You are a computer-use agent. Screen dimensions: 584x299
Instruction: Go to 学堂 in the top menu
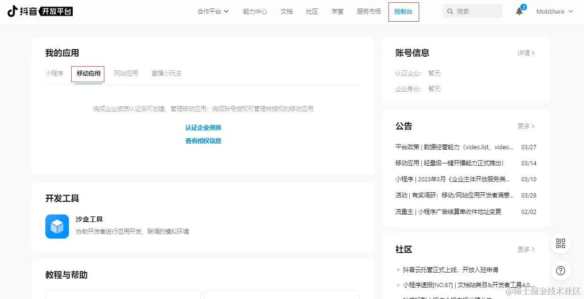338,11
